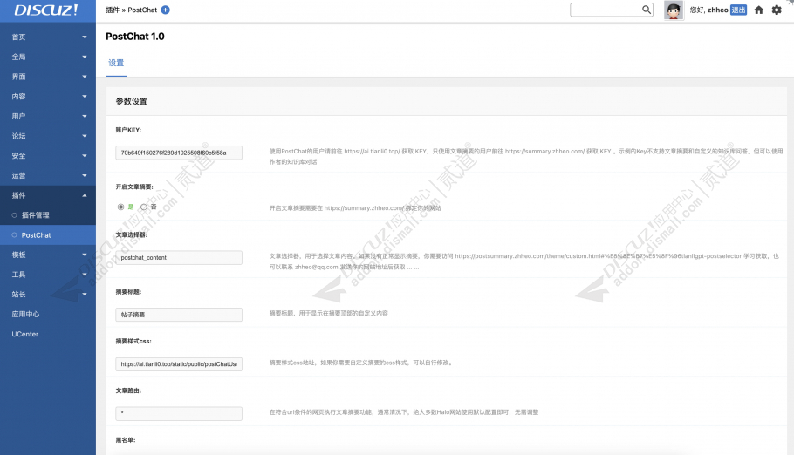Click the DISCUZ! logo
This screenshot has width=794, height=455.
(x=46, y=10)
